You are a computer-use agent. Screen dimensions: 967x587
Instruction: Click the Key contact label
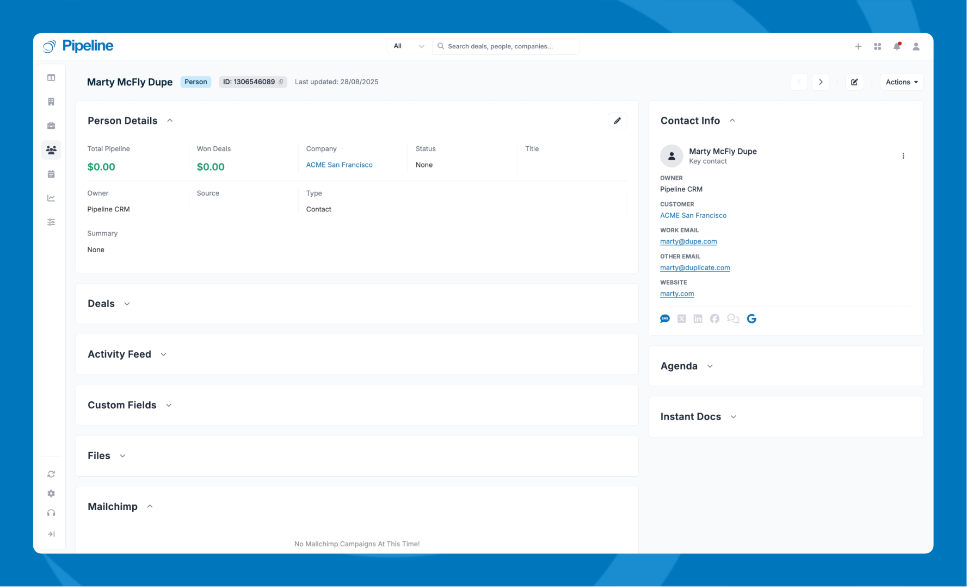[x=707, y=161]
